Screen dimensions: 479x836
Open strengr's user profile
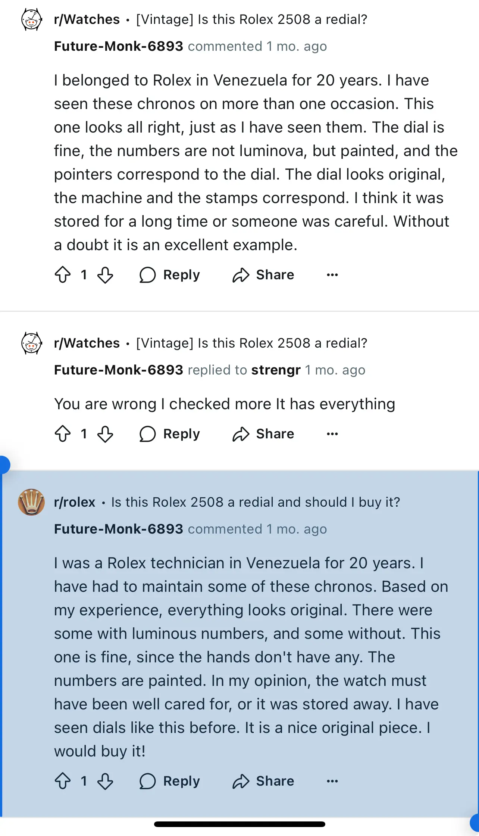(276, 370)
